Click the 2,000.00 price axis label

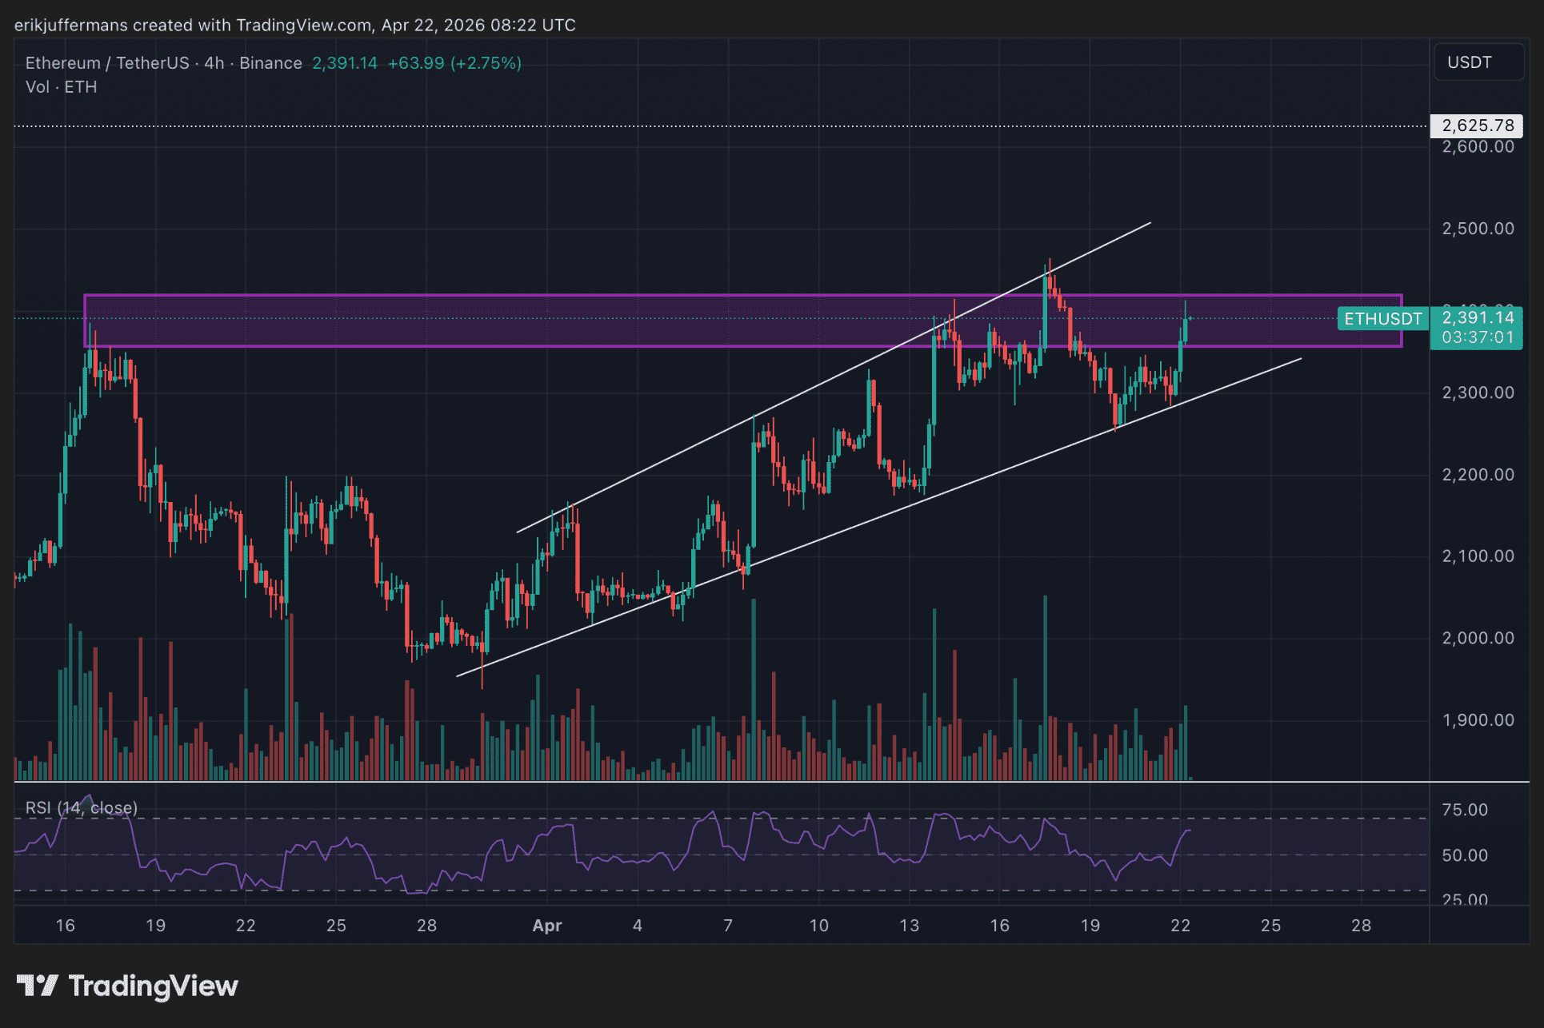(x=1478, y=638)
